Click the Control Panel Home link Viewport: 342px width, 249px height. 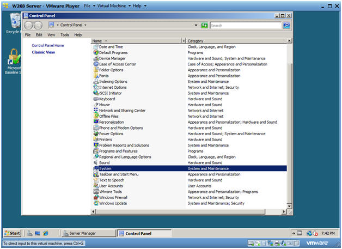[x=48, y=45]
